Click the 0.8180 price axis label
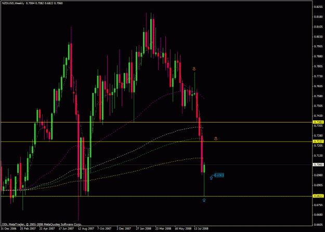Viewport: 325px width, 232px height. pyautogui.click(x=318, y=17)
